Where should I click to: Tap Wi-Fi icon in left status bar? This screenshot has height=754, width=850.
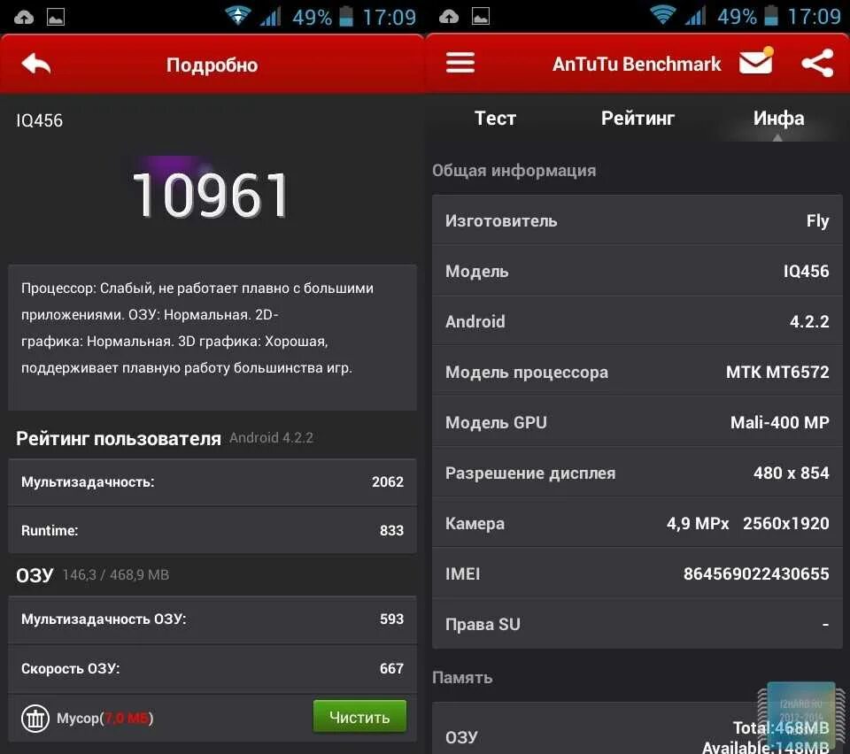click(237, 16)
